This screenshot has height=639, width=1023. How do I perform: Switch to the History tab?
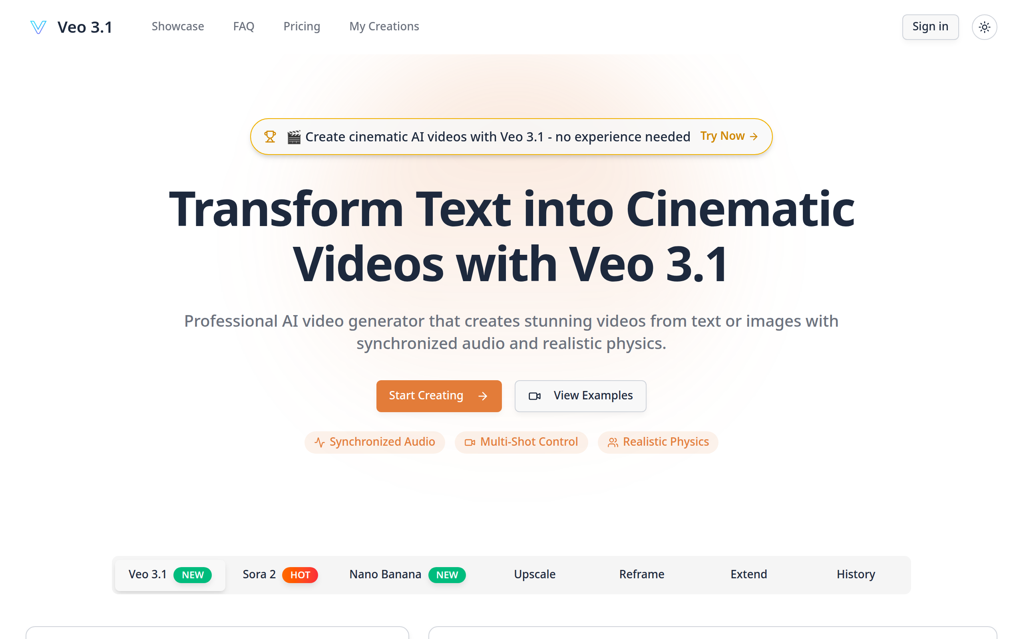click(856, 574)
